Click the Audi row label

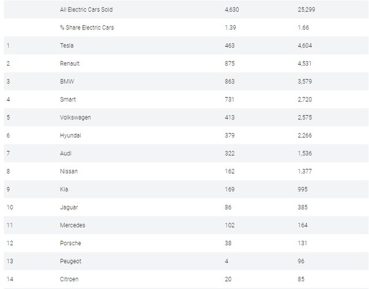point(66,153)
